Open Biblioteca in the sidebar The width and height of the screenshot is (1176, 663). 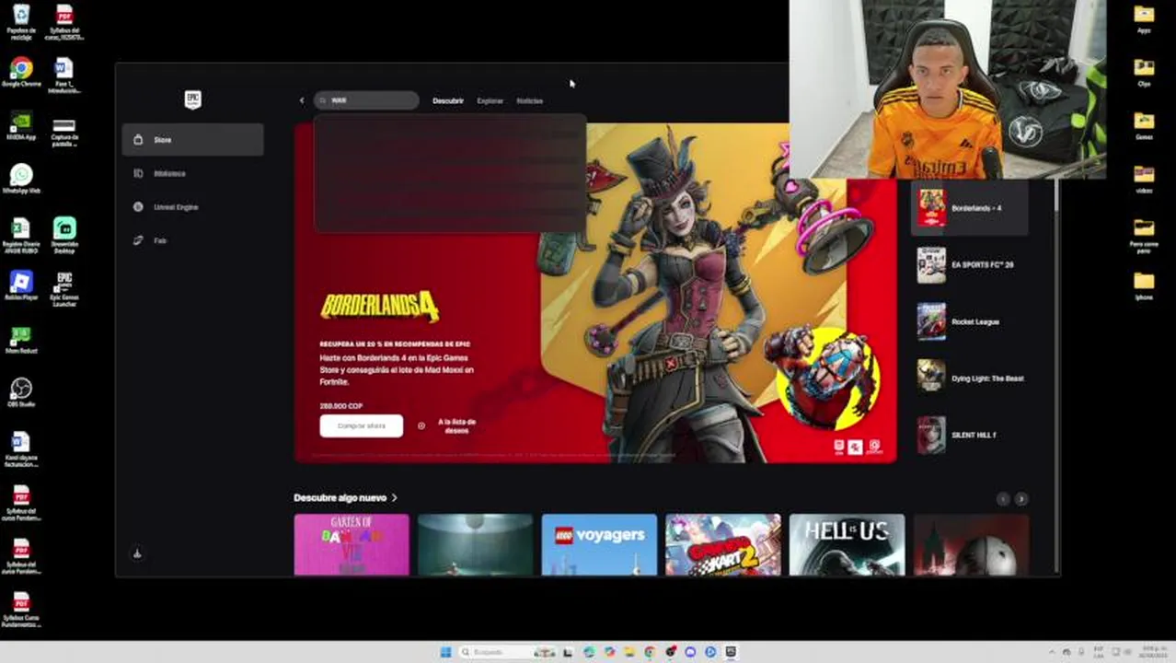pos(192,173)
